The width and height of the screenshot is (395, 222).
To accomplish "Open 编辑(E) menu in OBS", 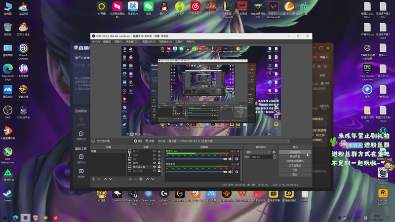I will 107,41.
